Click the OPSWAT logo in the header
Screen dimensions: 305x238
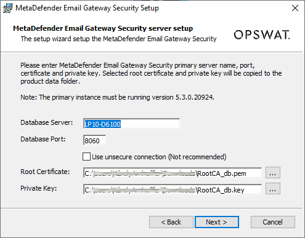pos(262,34)
